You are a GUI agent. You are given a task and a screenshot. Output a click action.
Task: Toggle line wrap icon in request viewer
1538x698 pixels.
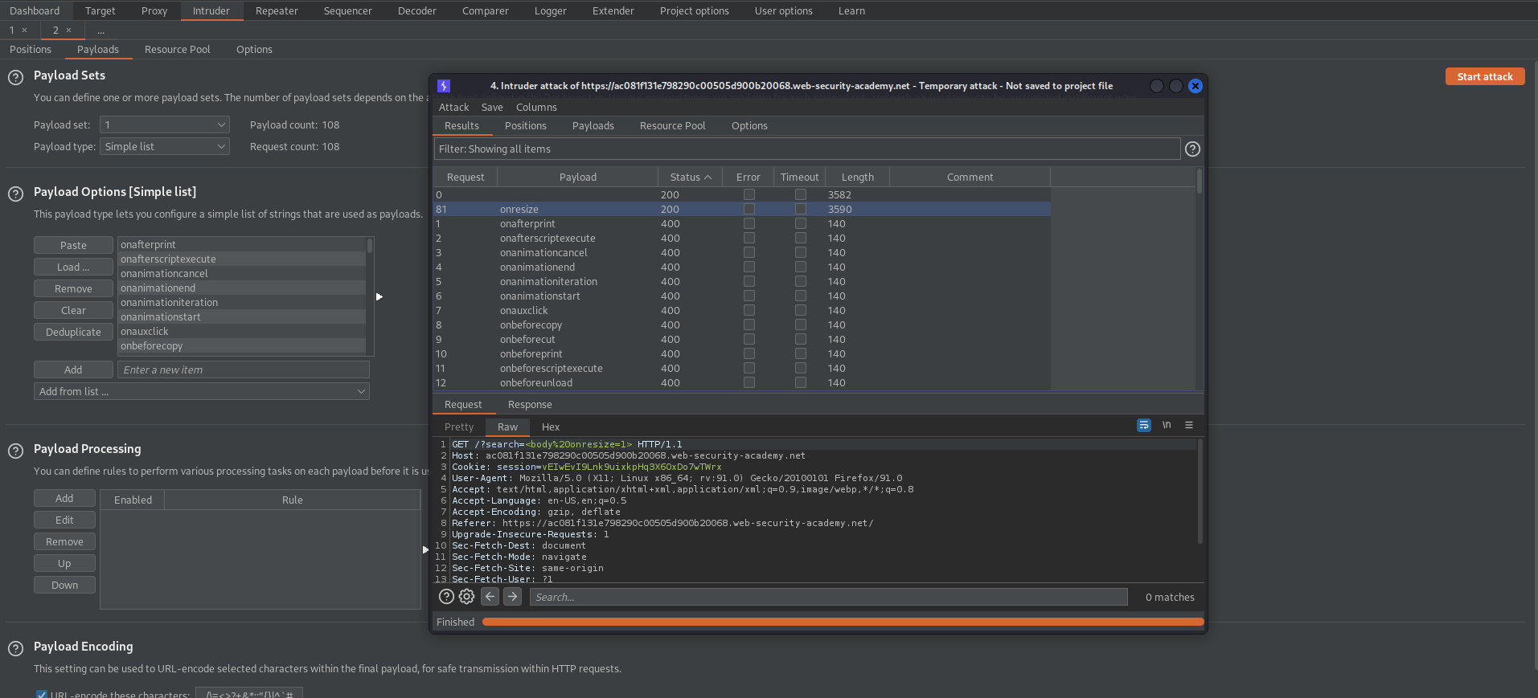click(x=1144, y=426)
